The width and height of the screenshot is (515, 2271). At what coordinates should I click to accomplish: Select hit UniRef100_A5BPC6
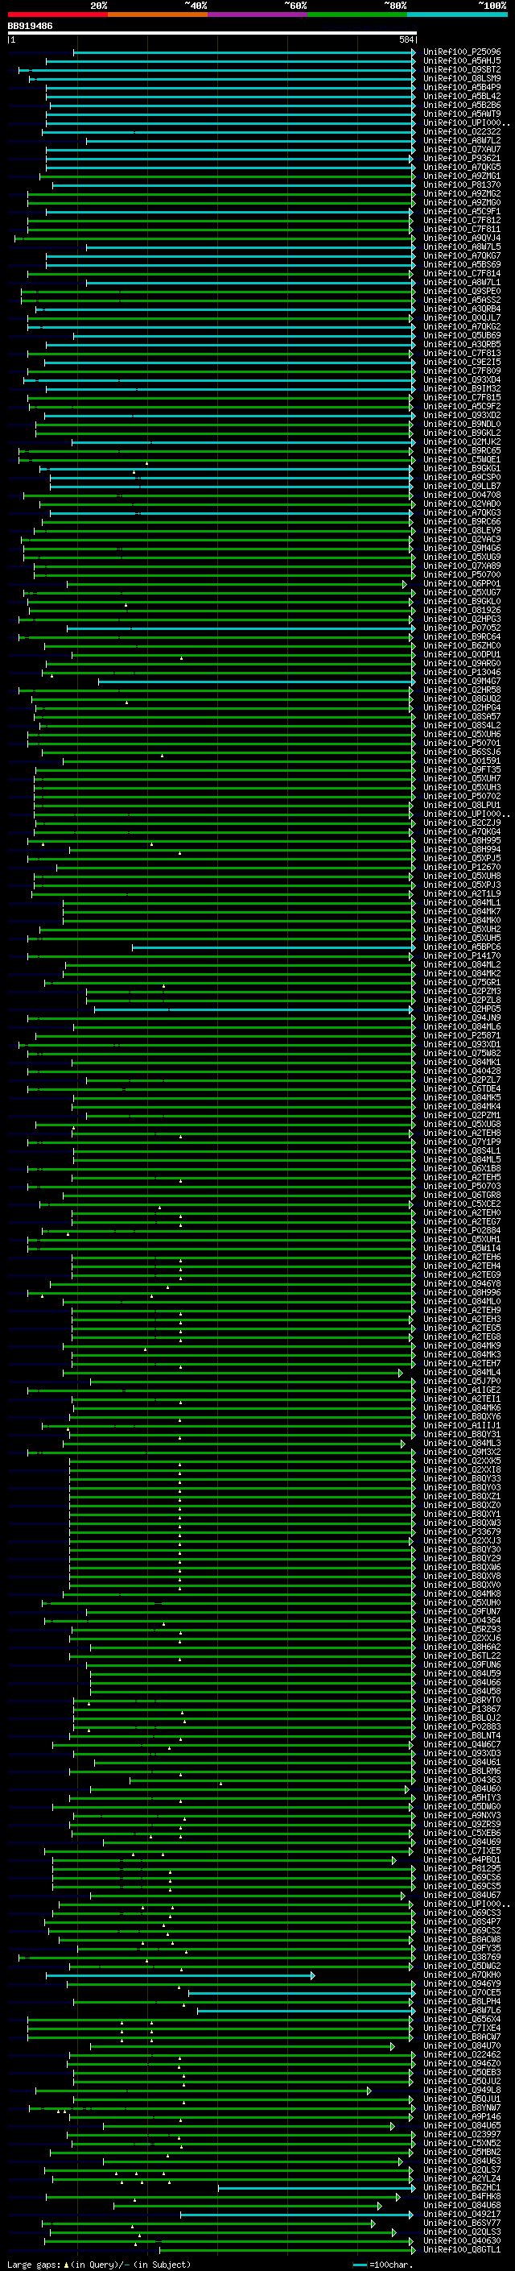click(x=461, y=947)
